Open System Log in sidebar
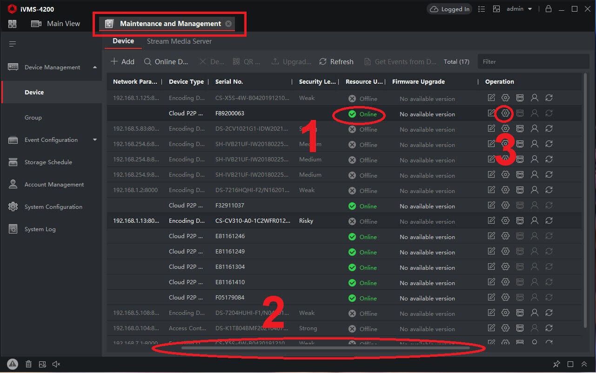 pos(40,229)
